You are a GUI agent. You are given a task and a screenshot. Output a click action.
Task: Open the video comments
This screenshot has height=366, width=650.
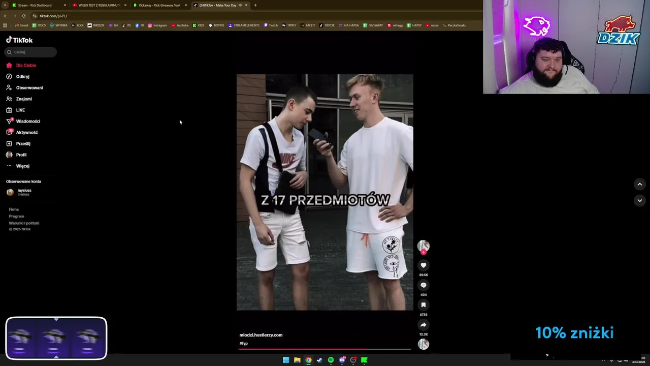point(423,285)
